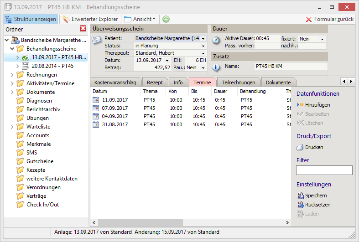Image resolution: width=359 pixels, height=242 pixels.
Task: Switch to the Teilrechnungen tab
Action: click(x=238, y=82)
